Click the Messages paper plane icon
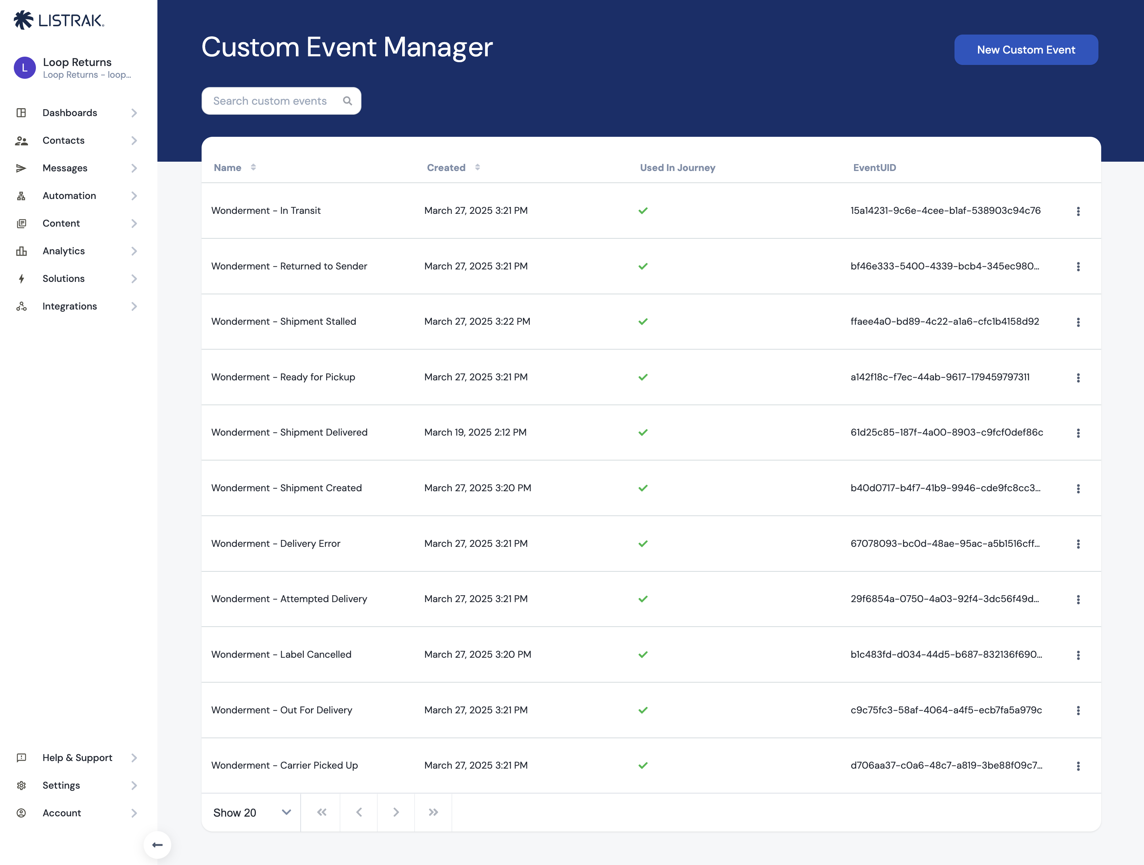Image resolution: width=1144 pixels, height=865 pixels. 21,168
